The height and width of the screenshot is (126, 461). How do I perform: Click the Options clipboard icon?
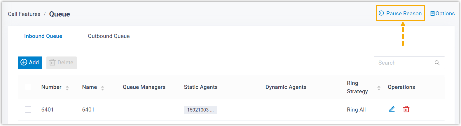point(432,14)
